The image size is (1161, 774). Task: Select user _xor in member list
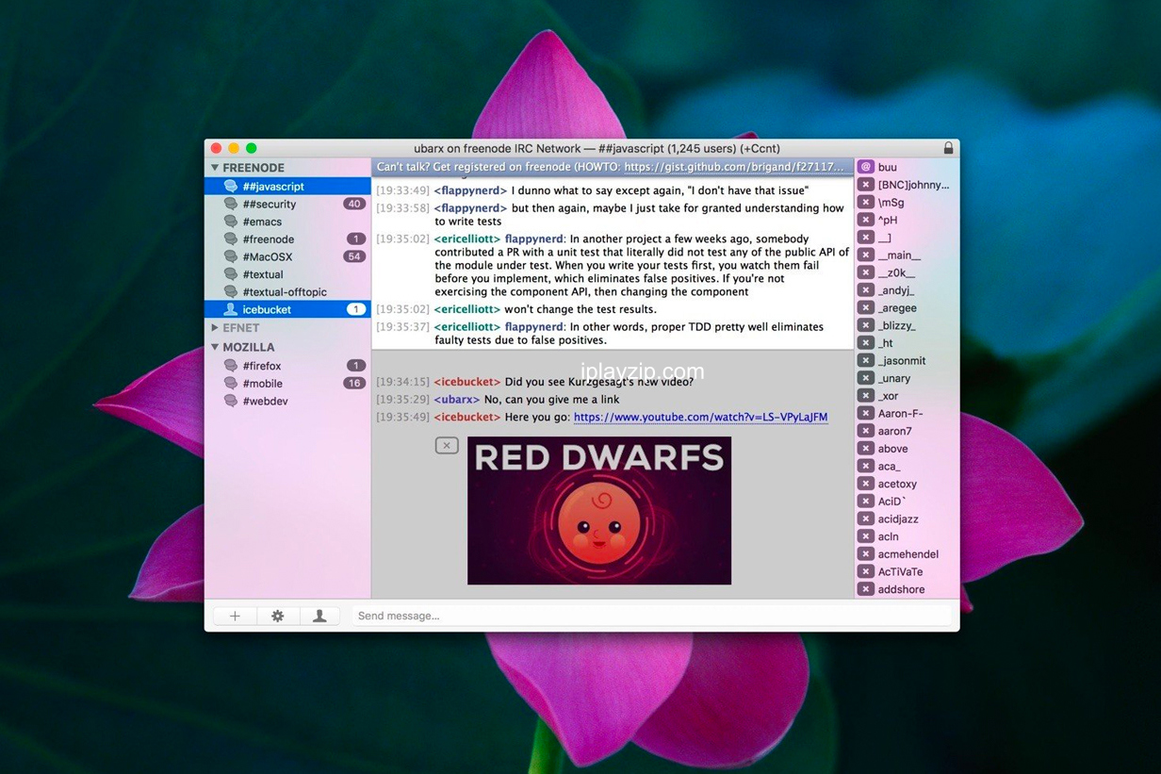click(888, 396)
